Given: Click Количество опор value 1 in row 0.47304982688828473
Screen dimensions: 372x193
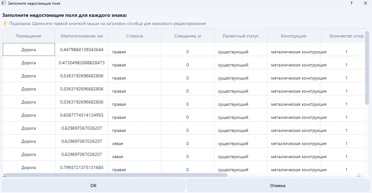Looking at the screenshot, I should click(x=346, y=65).
